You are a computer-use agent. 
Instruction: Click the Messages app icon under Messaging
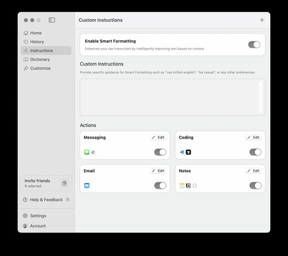pyautogui.click(x=87, y=152)
